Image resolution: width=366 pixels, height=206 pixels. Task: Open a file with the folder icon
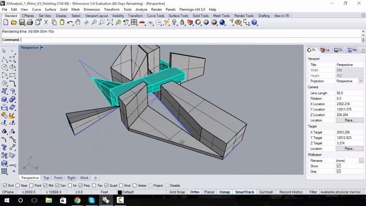pyautogui.click(x=14, y=22)
